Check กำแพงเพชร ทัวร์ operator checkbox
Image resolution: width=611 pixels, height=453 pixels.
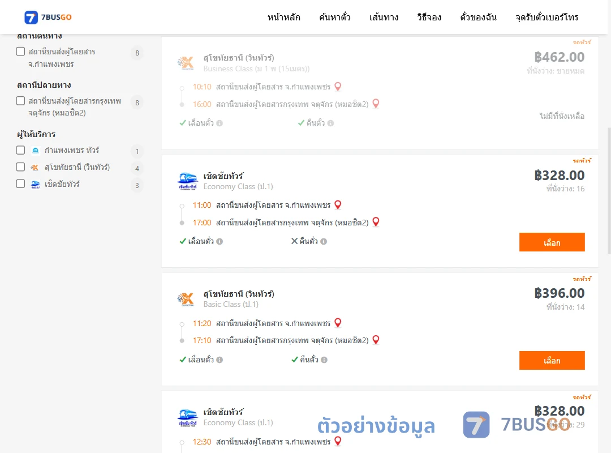tap(21, 150)
